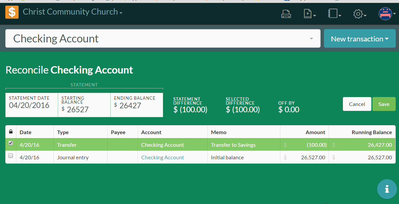
Task: Click the lock icon column header
Action: pos(10,131)
